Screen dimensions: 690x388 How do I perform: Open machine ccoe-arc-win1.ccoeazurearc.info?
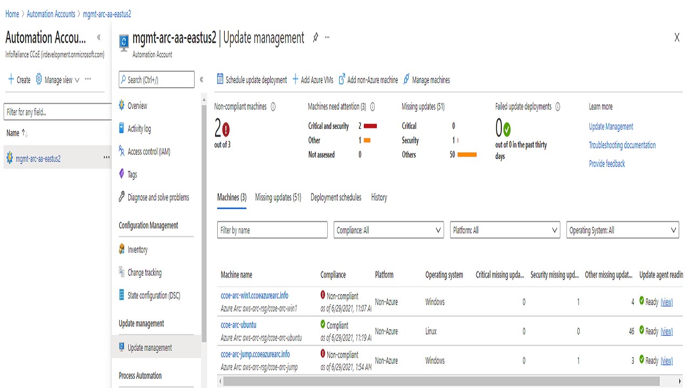point(254,295)
